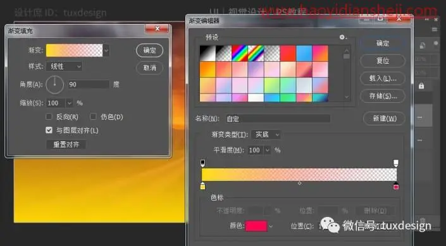The height and width of the screenshot is (246, 446).
Task: Click the 新建(W) new gradient button
Action: (x=384, y=119)
